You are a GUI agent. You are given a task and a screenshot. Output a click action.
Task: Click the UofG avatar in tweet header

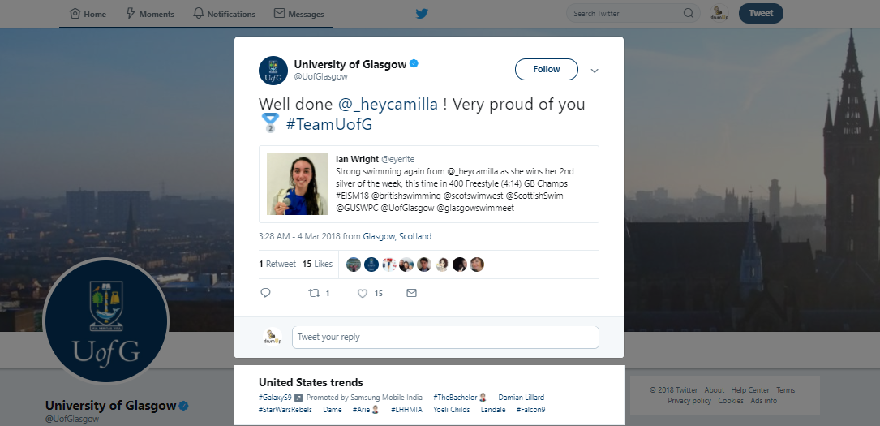(x=273, y=71)
